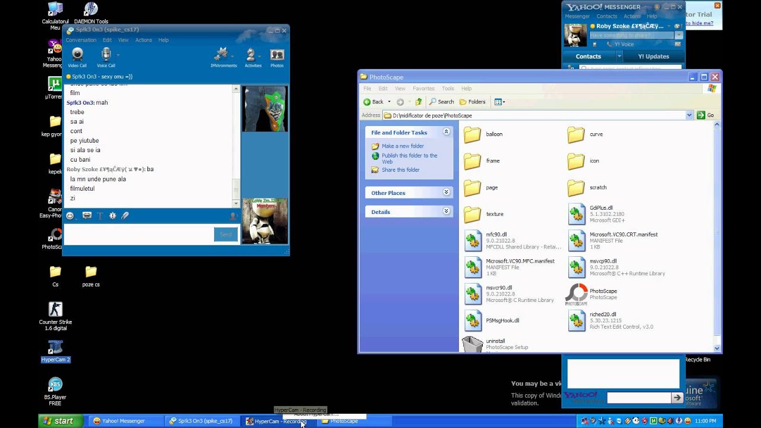Switch to Contacts tab in Yahoo Messenger

tap(589, 56)
